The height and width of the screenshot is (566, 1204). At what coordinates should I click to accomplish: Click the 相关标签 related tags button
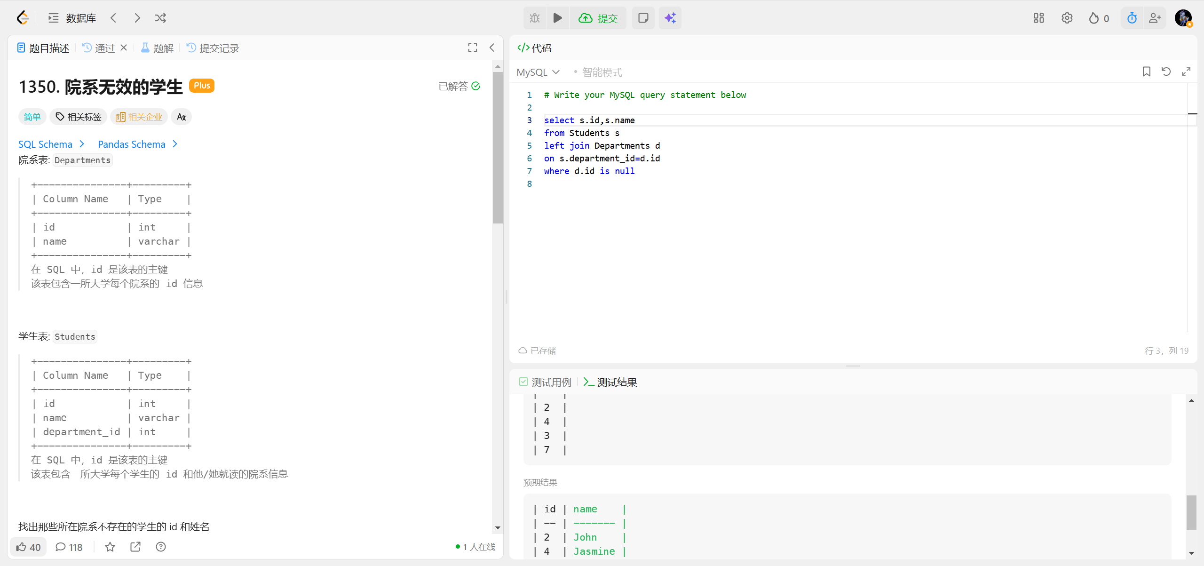79,117
